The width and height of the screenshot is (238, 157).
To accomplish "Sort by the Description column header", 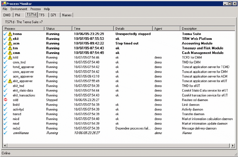I will pos(208,28).
